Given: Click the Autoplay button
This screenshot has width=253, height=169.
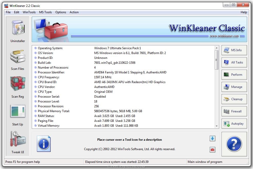Looking at the screenshot, I should 234,124.
